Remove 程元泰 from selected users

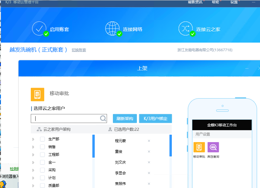click(149, 141)
